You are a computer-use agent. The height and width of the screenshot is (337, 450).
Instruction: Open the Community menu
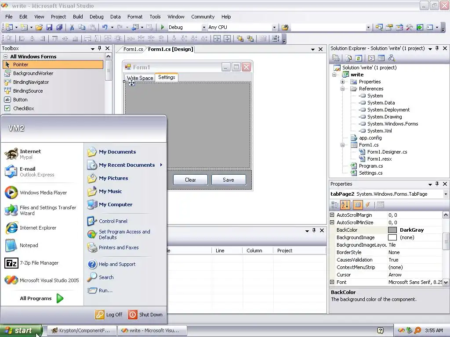pos(203,17)
